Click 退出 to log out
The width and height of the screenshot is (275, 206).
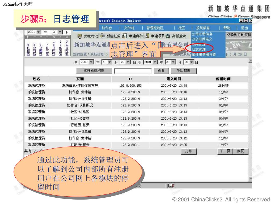(x=244, y=28)
